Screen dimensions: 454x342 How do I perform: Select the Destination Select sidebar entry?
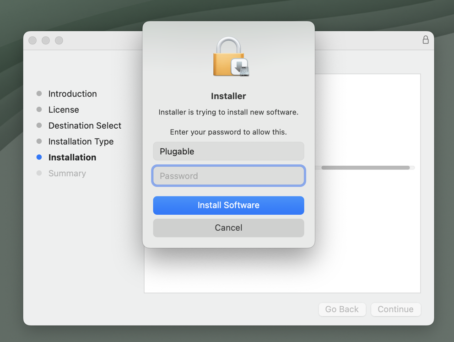point(85,125)
